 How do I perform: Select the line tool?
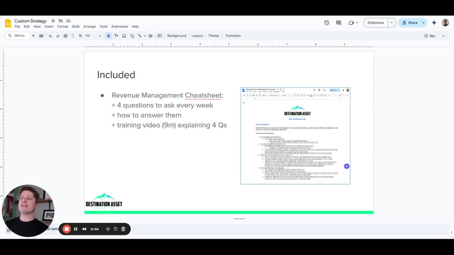pyautogui.click(x=139, y=36)
